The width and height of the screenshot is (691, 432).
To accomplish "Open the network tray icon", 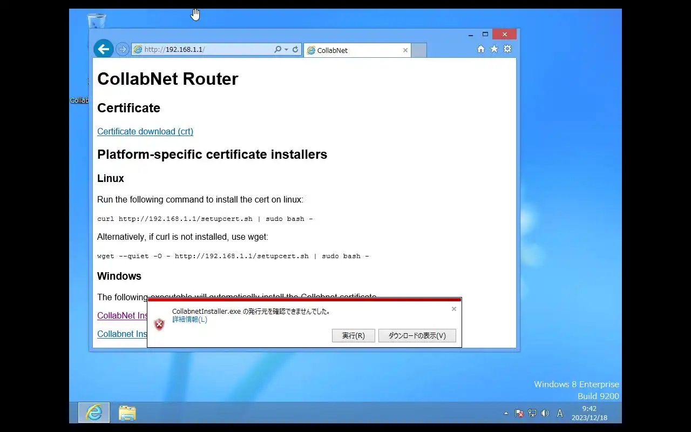I will click(532, 413).
